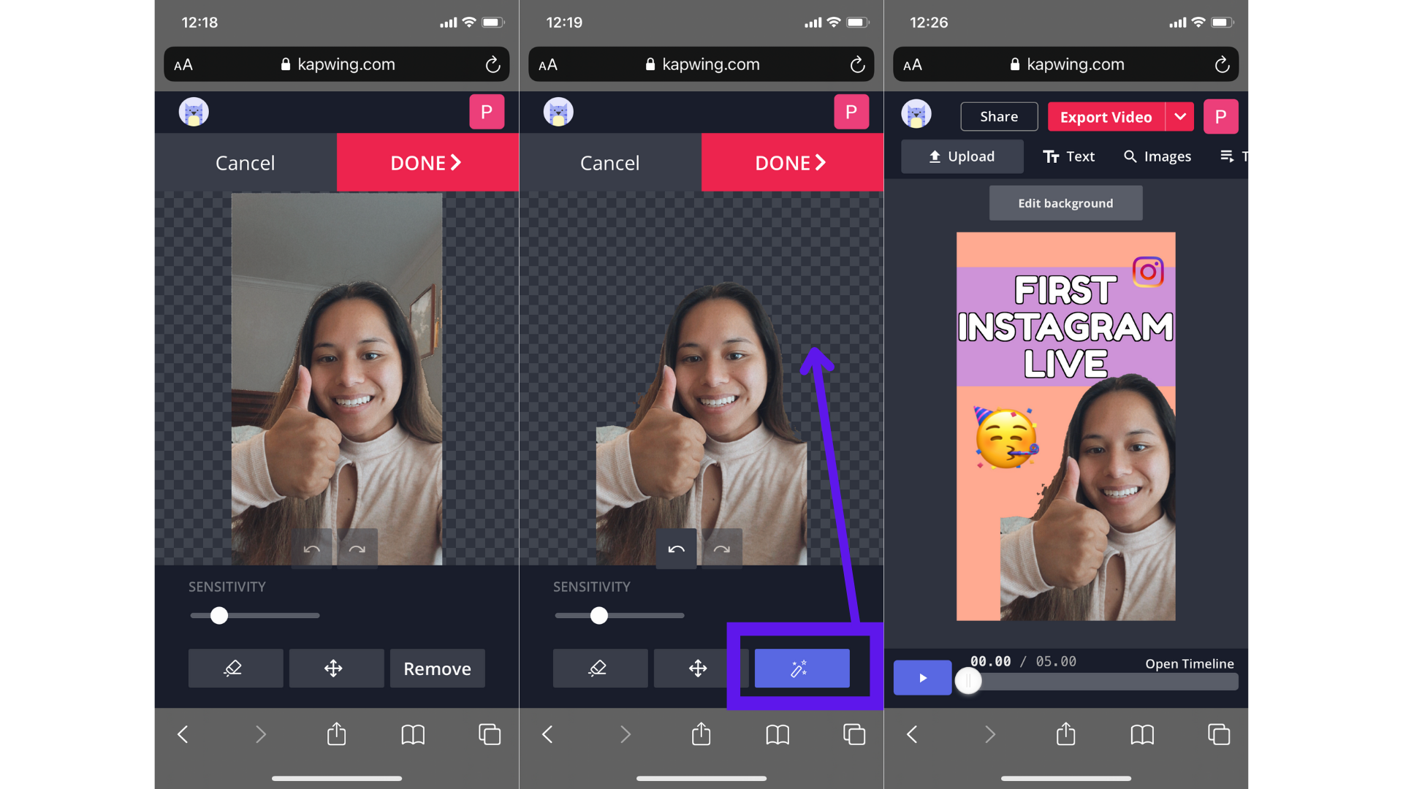Reload page in the right browser

[1222, 64]
